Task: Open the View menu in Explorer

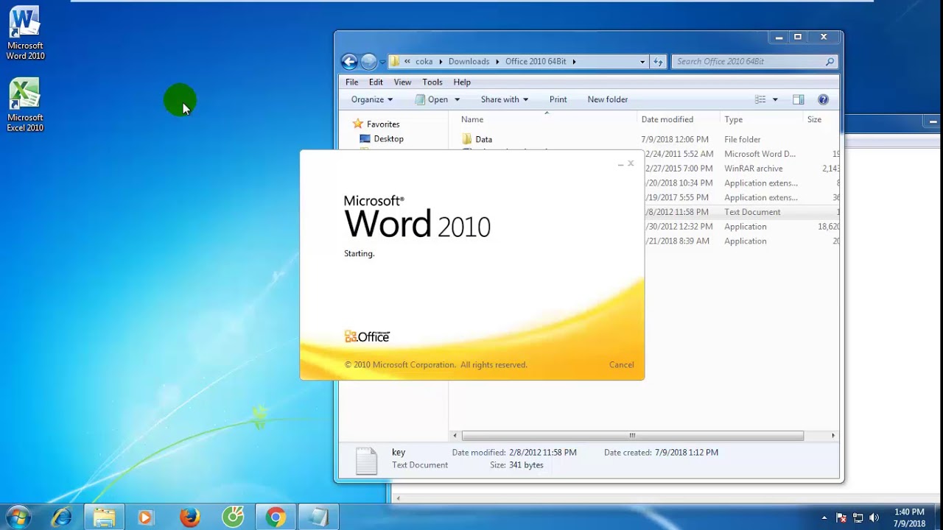Action: tap(402, 82)
